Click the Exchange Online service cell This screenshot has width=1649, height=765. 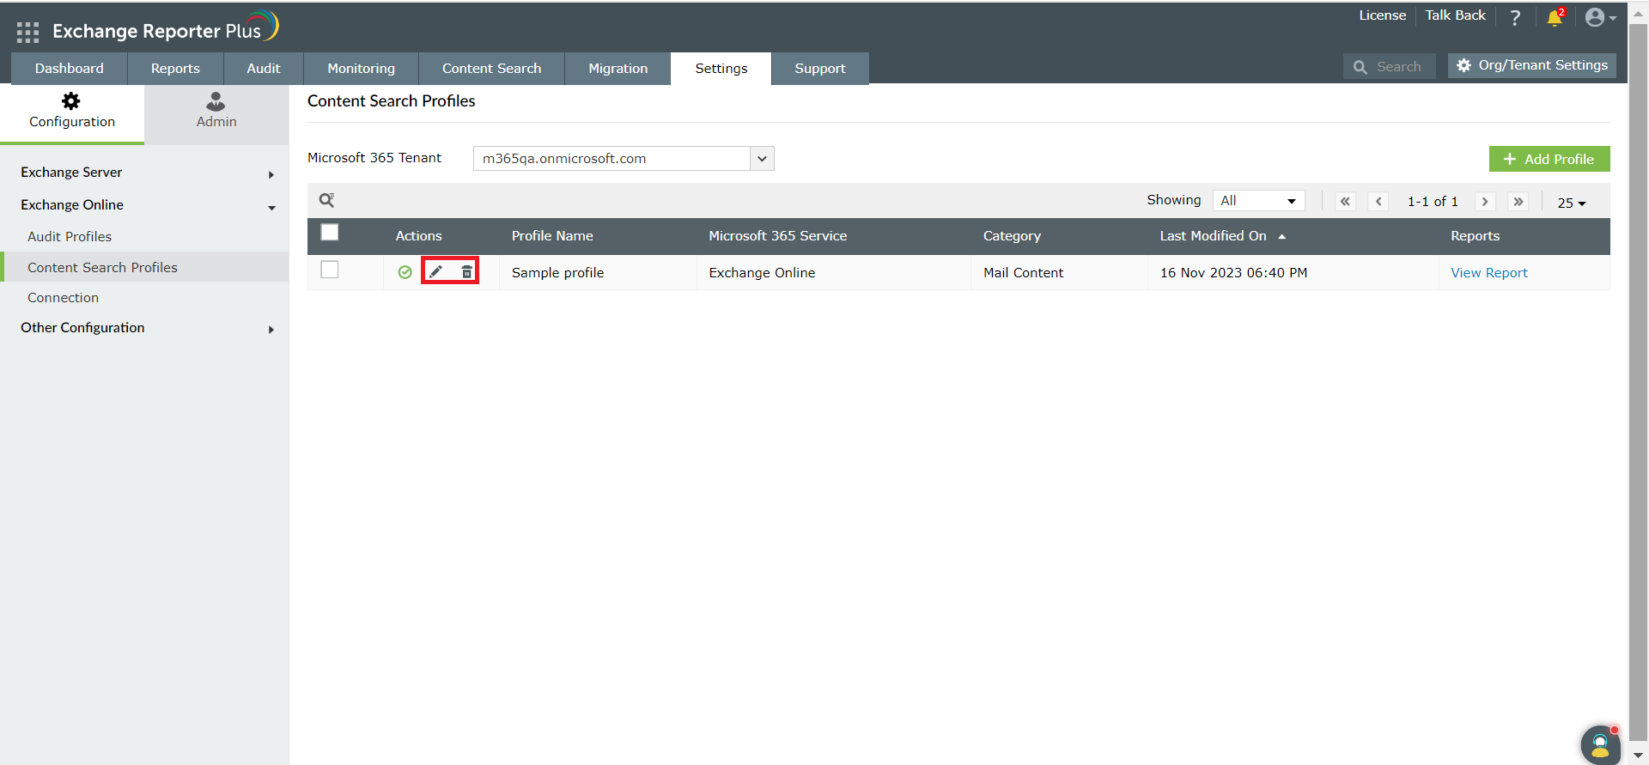tap(763, 273)
